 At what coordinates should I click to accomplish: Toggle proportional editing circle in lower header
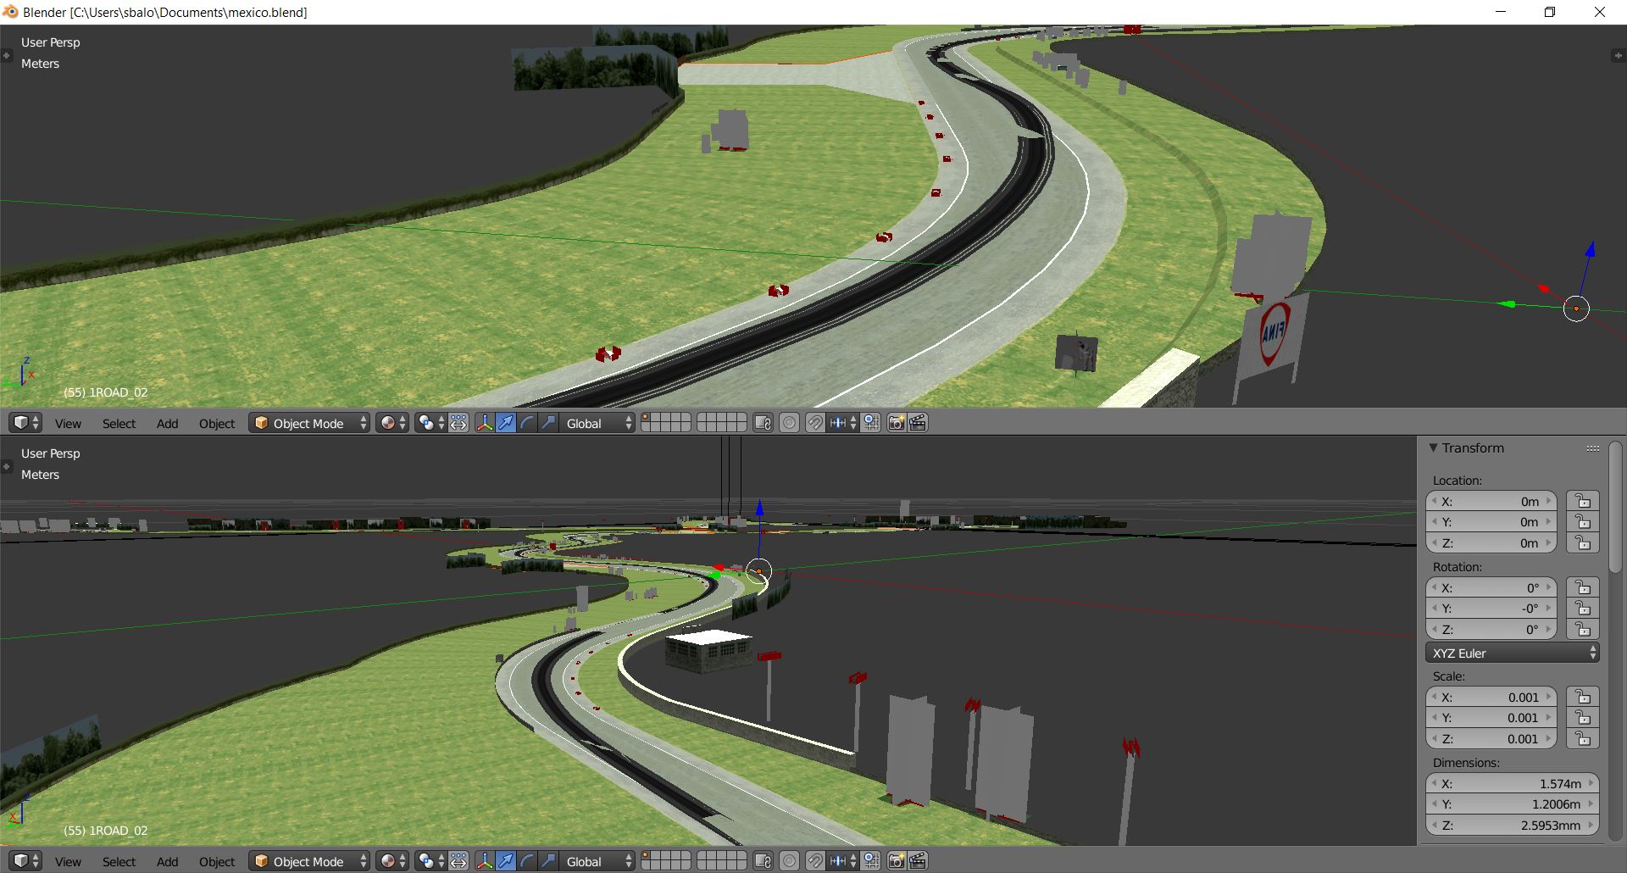(789, 861)
